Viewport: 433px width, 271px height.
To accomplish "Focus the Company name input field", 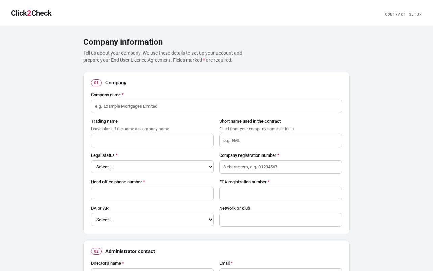I will 216,106.
